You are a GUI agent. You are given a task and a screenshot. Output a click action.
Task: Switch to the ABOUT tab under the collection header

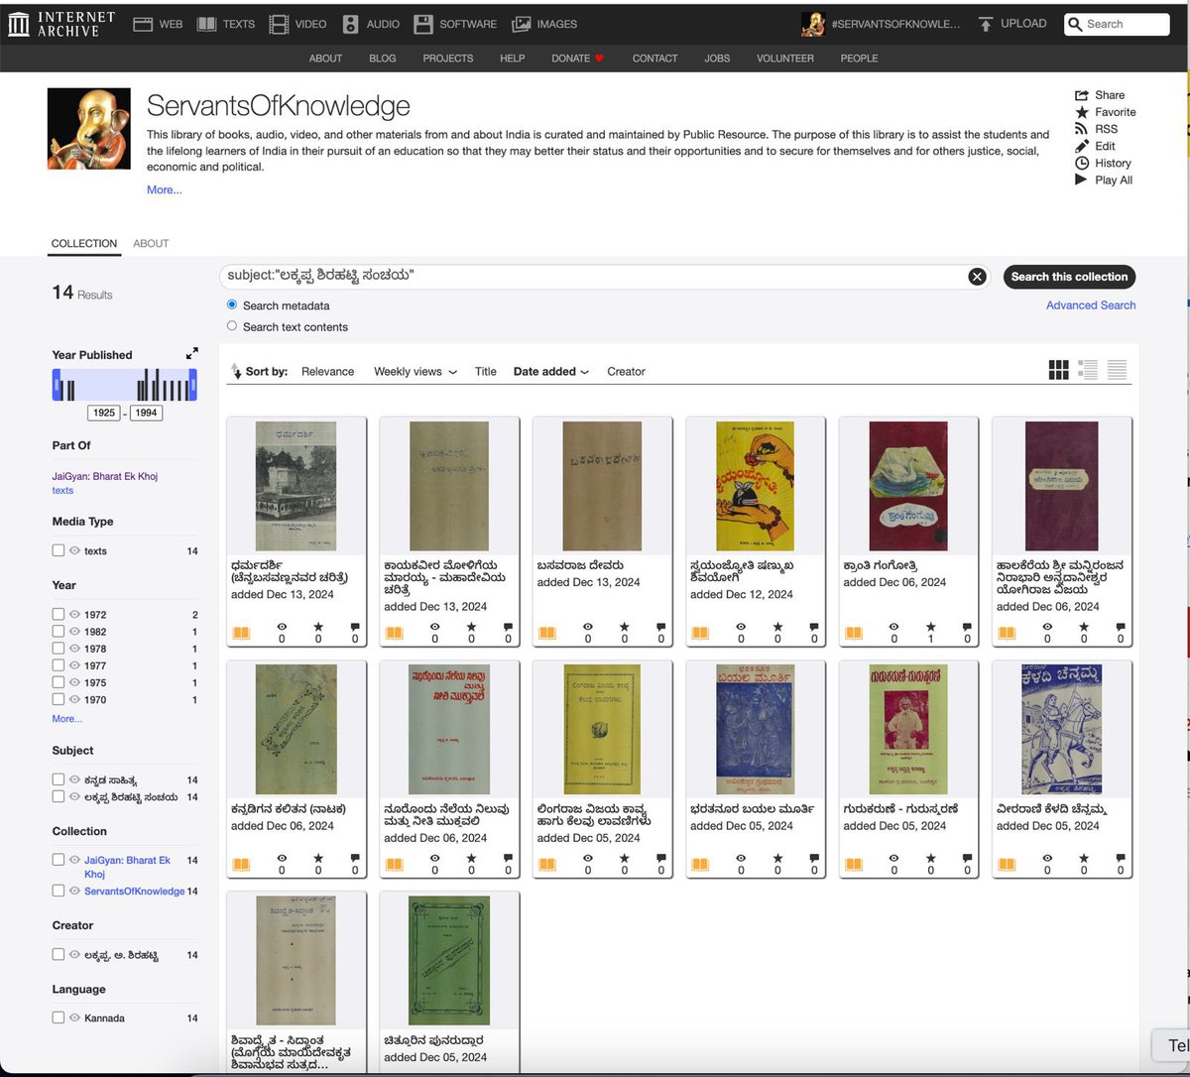tap(151, 243)
